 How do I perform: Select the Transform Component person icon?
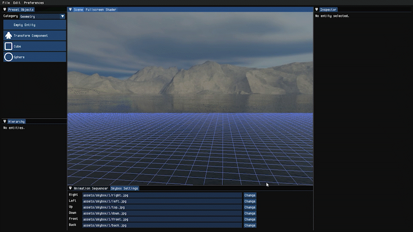click(8, 36)
